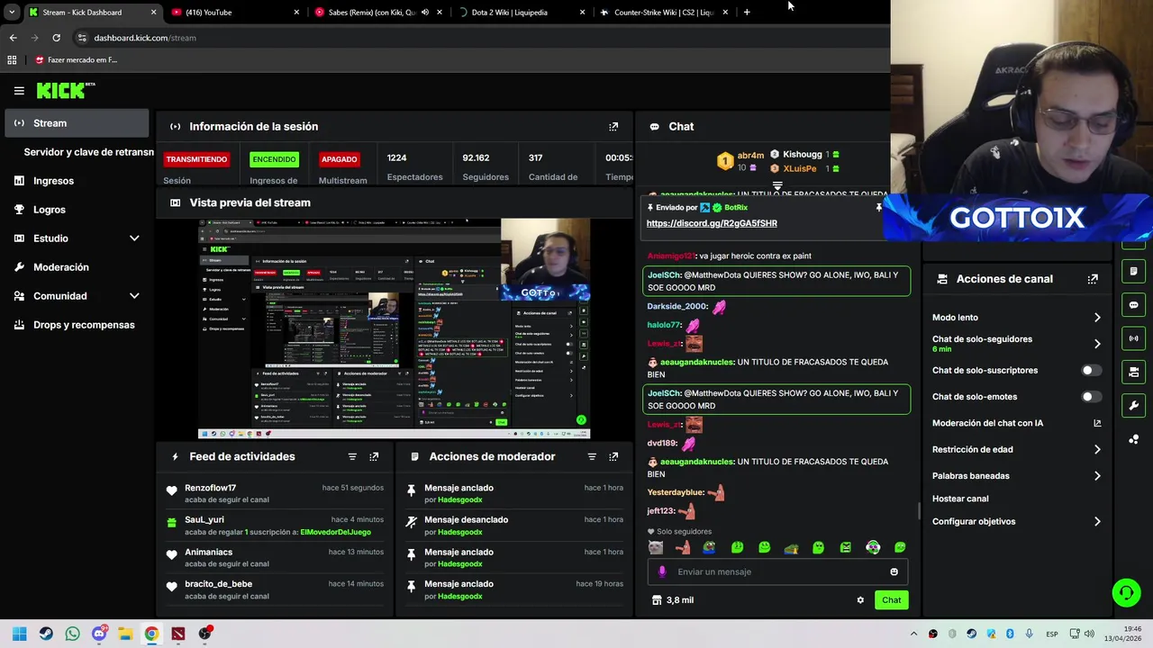Open the chat bubble icon in right sidebar
The image size is (1153, 648).
(x=1133, y=305)
